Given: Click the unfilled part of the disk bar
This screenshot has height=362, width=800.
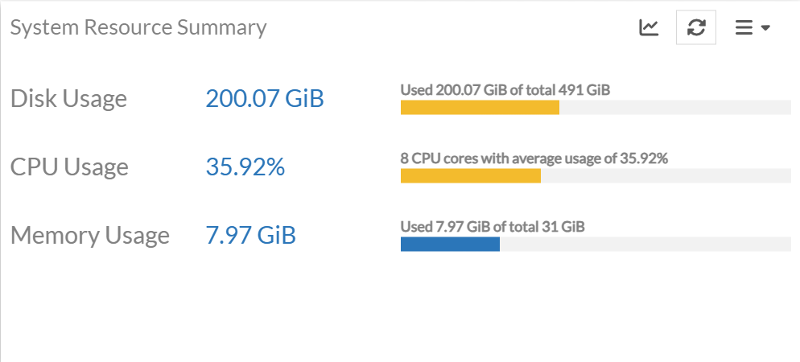Looking at the screenshot, I should [674, 108].
